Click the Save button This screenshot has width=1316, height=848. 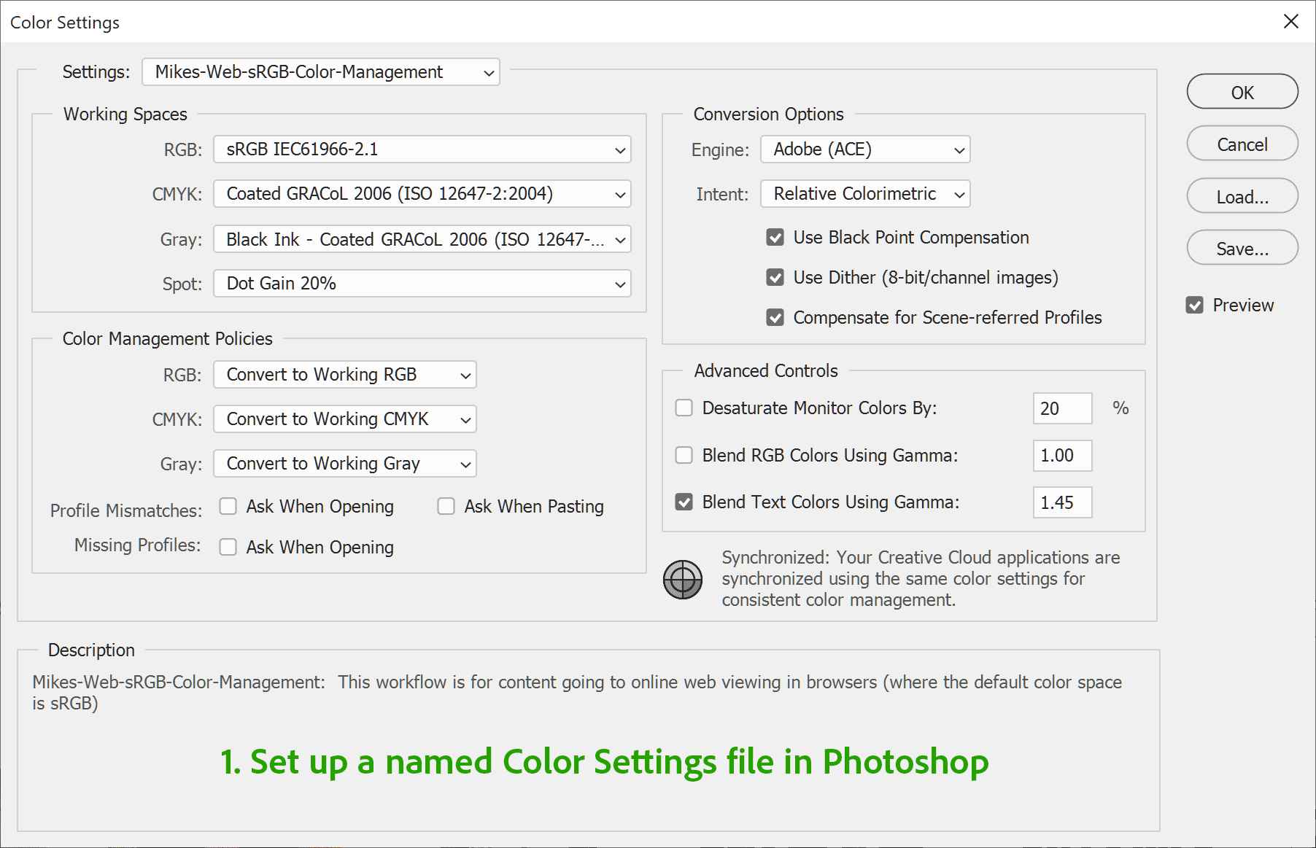(x=1242, y=248)
